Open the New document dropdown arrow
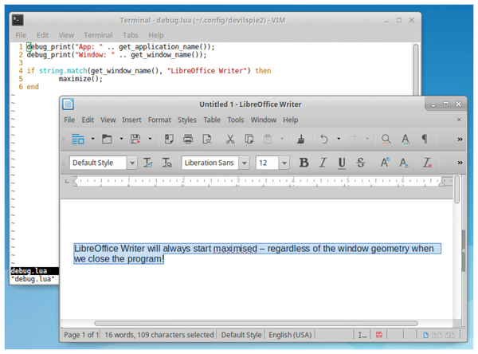 pyautogui.click(x=92, y=139)
